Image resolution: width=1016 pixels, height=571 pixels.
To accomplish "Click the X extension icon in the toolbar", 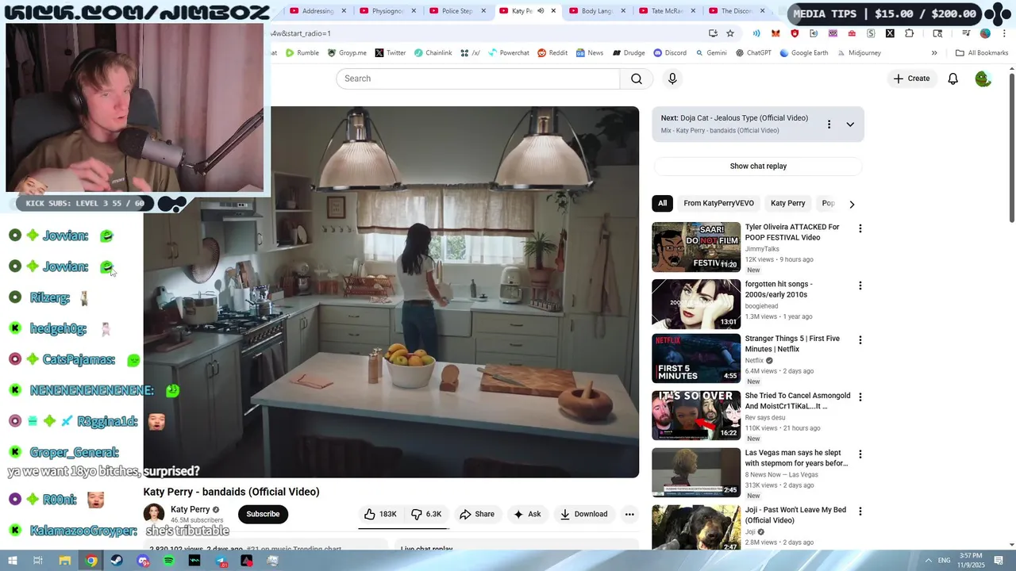I will 890,33.
